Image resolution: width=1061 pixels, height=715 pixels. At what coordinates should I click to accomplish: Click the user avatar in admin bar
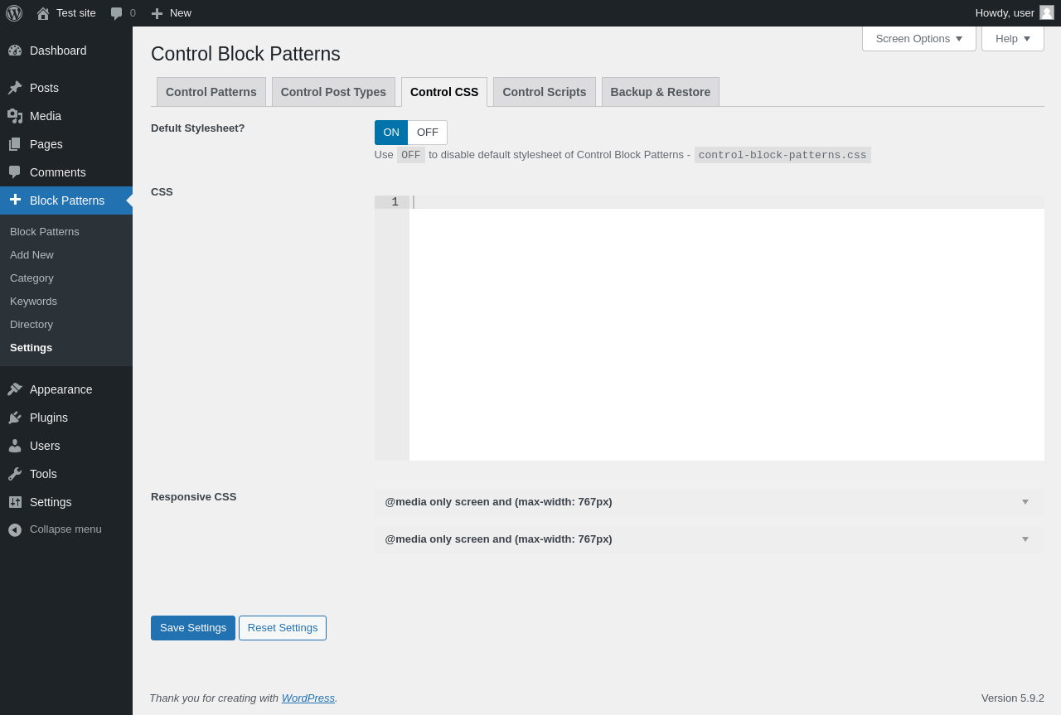coord(1046,12)
